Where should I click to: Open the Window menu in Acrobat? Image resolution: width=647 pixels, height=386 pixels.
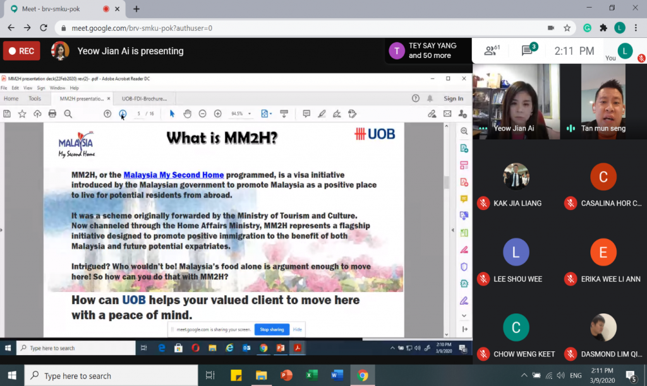pos(57,88)
